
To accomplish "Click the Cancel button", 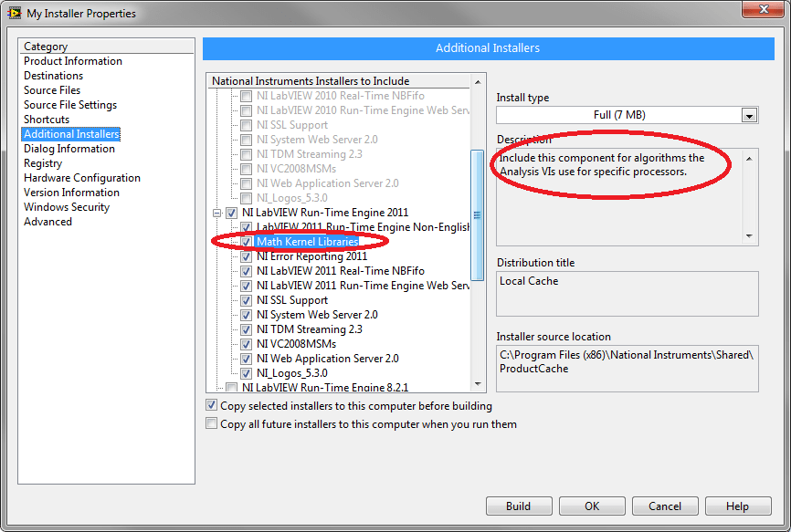I will [x=665, y=506].
